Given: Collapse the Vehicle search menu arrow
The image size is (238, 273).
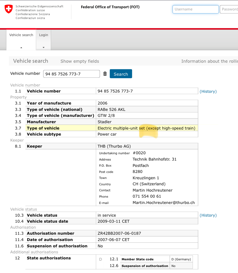Looking at the screenshot, I should 21,48.
